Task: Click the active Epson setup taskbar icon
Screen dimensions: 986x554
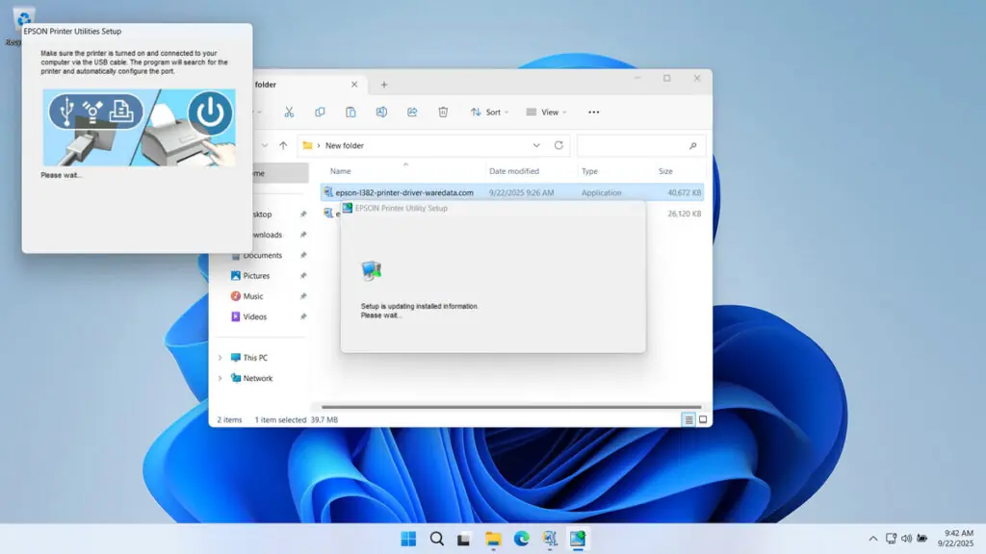Action: (578, 539)
